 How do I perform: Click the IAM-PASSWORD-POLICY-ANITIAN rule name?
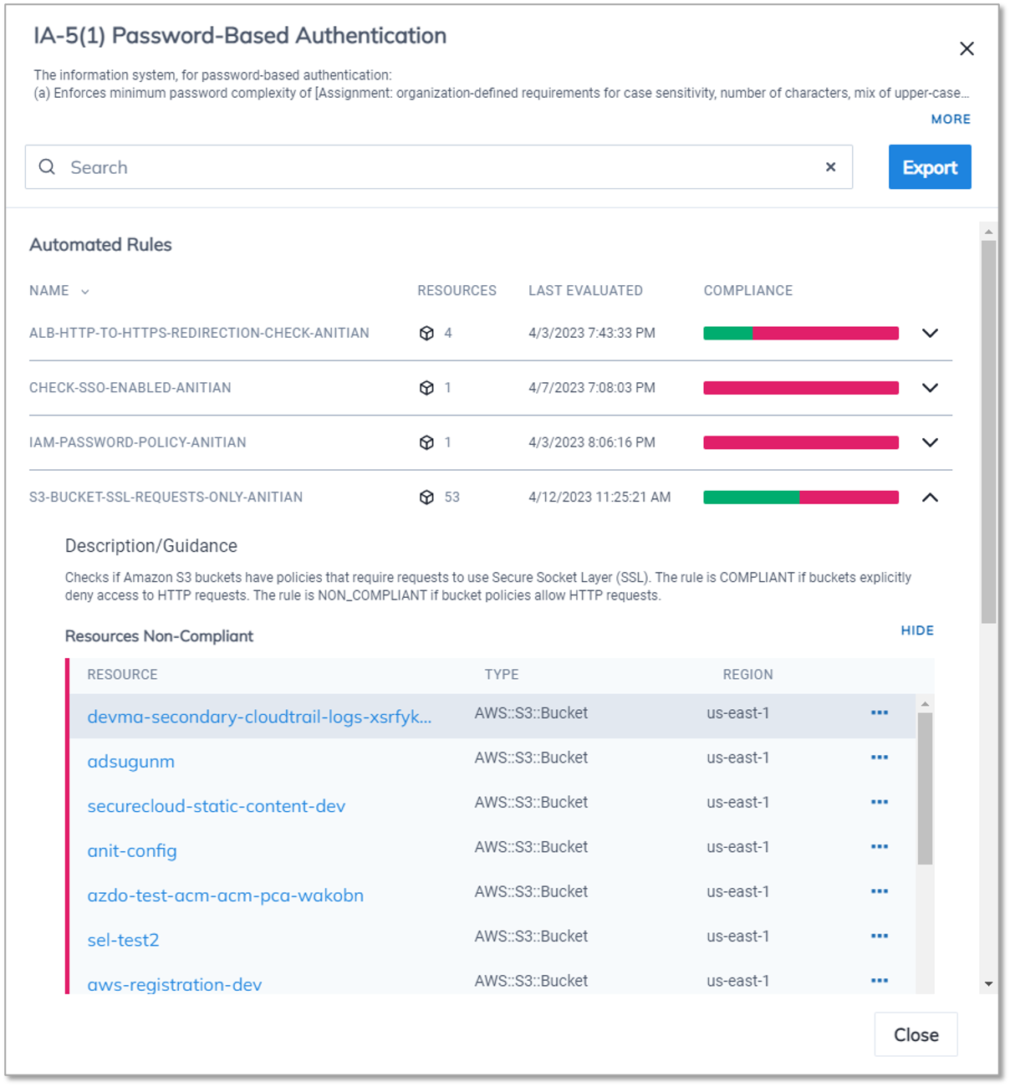pyautogui.click(x=138, y=442)
